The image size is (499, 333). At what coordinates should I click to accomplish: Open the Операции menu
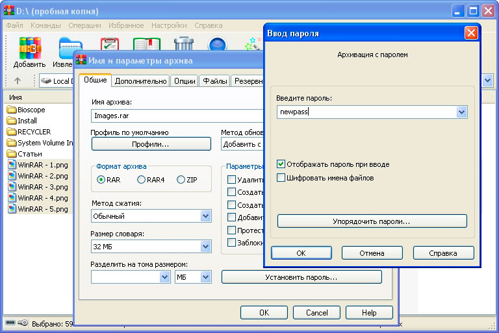pyautogui.click(x=84, y=25)
